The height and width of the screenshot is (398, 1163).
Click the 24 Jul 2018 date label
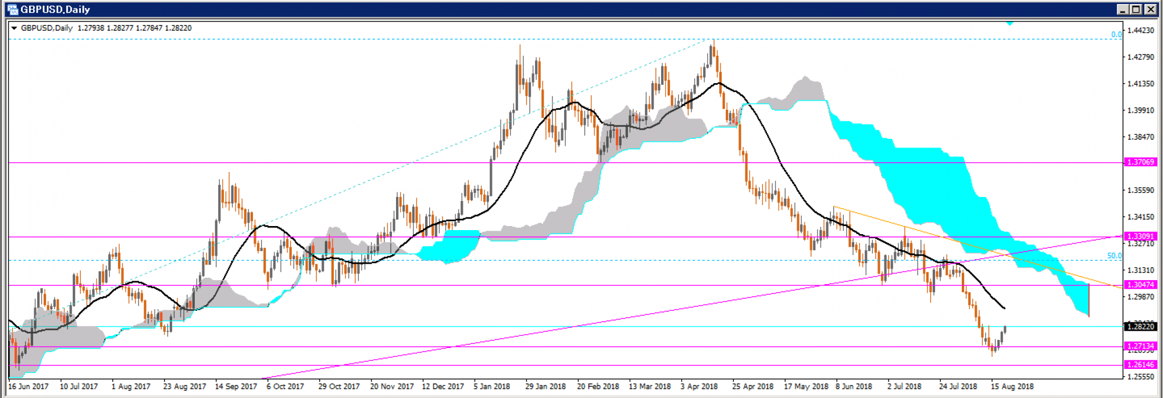(958, 386)
